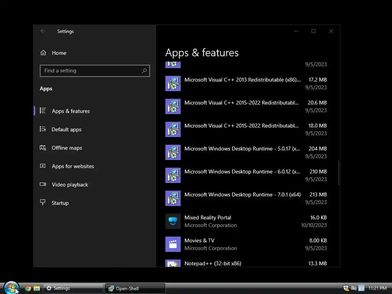Click the Home icon in Settings sidebar
This screenshot has height=294, width=392.
coord(43,53)
